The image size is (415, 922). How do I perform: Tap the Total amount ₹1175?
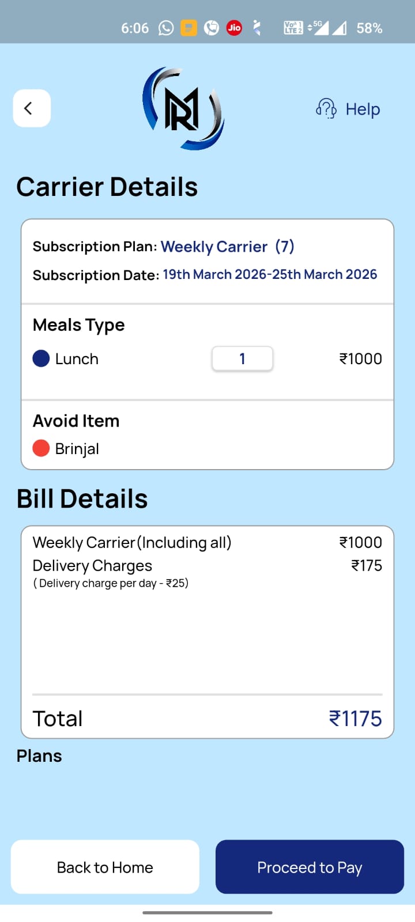355,719
